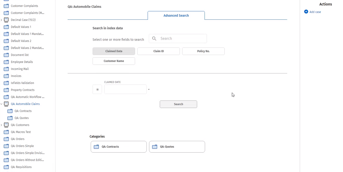Click the Claimed Date input field
The image size is (343, 172).
(x=125, y=90)
